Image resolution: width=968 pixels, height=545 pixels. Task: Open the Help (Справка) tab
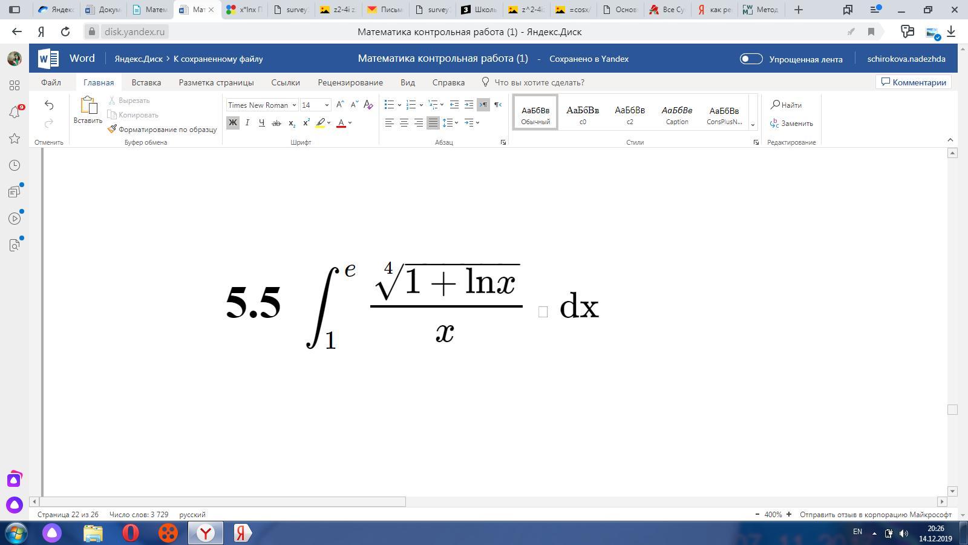(x=448, y=82)
